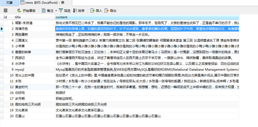The image size is (258, 127).
Task: Click the id column header
Action: [9, 17]
